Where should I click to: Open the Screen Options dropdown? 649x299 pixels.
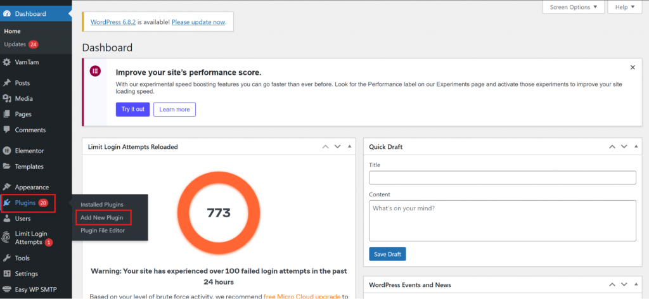(573, 7)
